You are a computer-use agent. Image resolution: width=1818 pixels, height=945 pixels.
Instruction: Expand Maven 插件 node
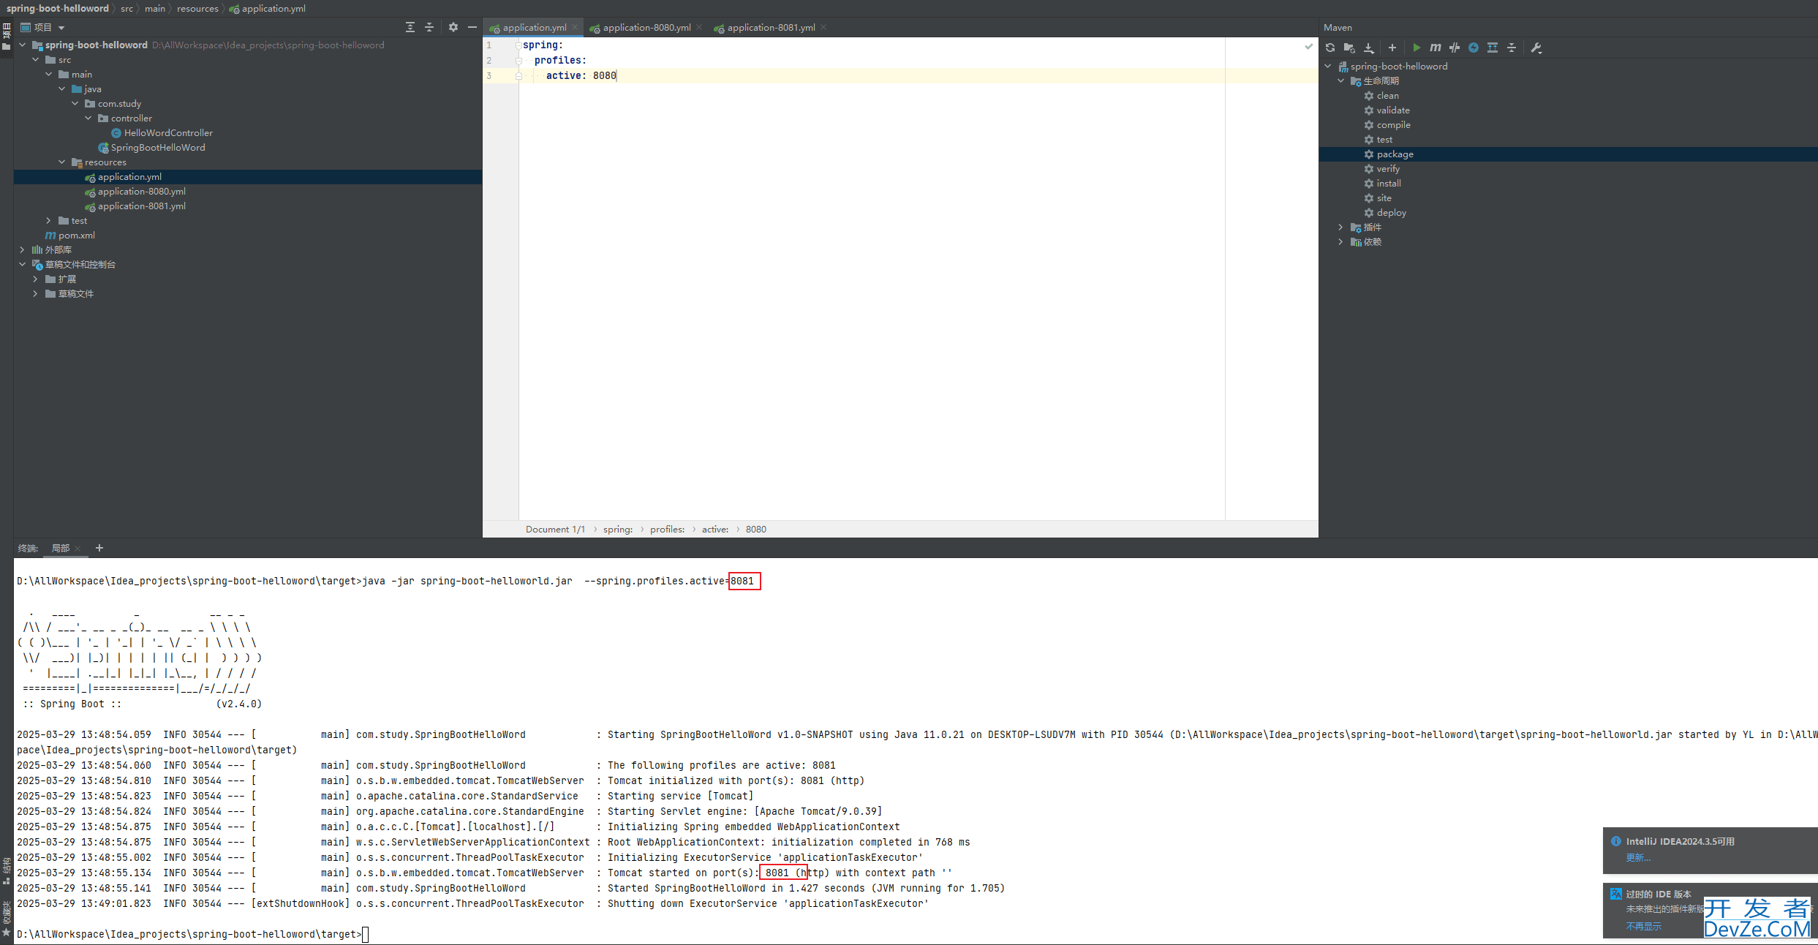click(1341, 227)
